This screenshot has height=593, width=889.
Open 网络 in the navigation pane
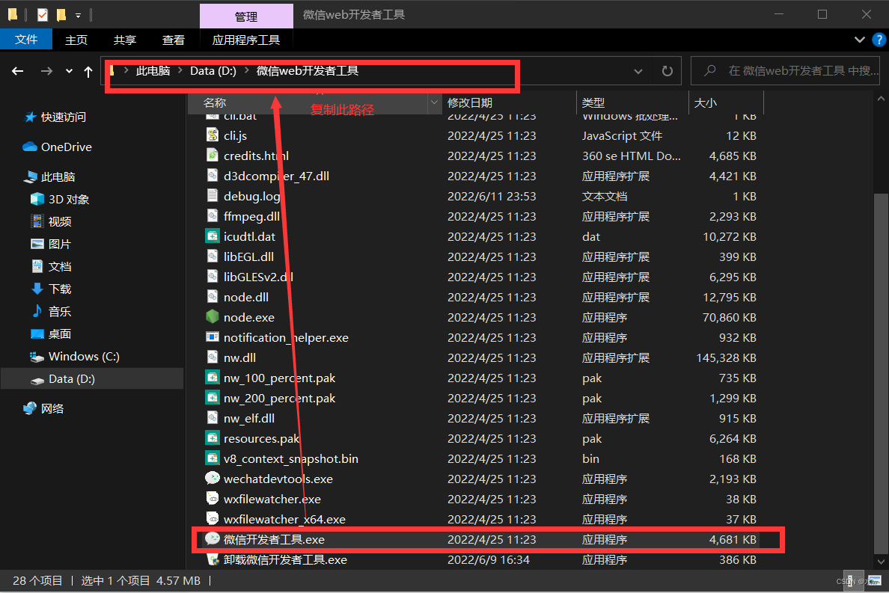point(43,408)
